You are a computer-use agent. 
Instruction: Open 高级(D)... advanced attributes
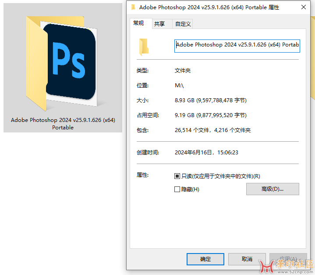(273, 189)
